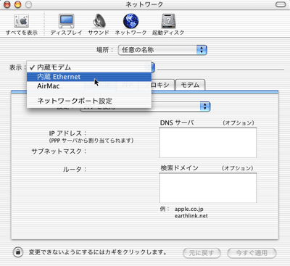The height and width of the screenshot is (266, 290).
Task: Click the DNS サーバ text field
Action: pyautogui.click(x=208, y=143)
